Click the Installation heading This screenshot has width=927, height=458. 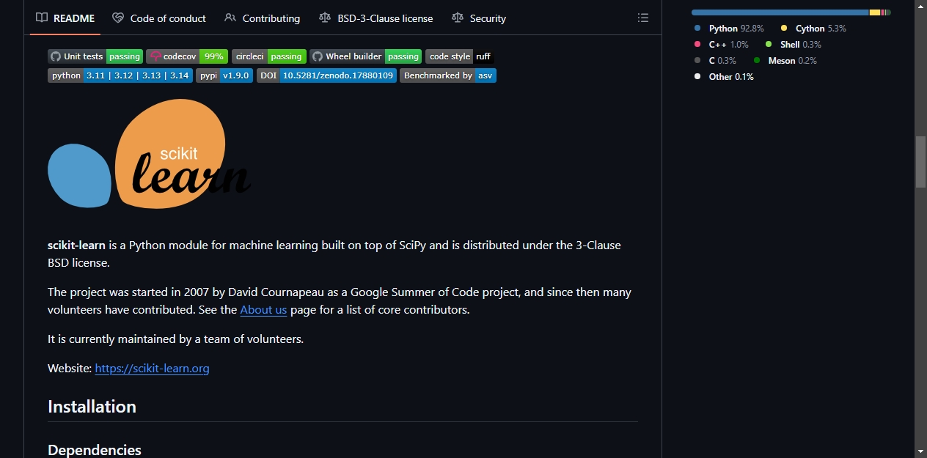(x=92, y=407)
